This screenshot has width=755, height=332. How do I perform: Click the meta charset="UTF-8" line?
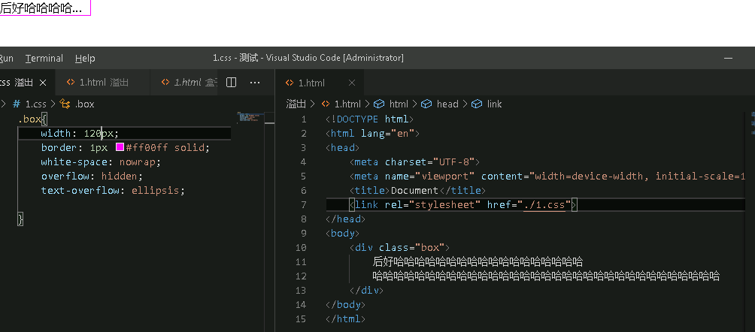(414, 161)
